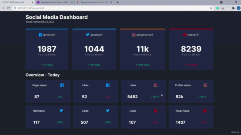Click the Nathan F. channel name
This screenshot has height=135, width=241.
click(x=193, y=35)
